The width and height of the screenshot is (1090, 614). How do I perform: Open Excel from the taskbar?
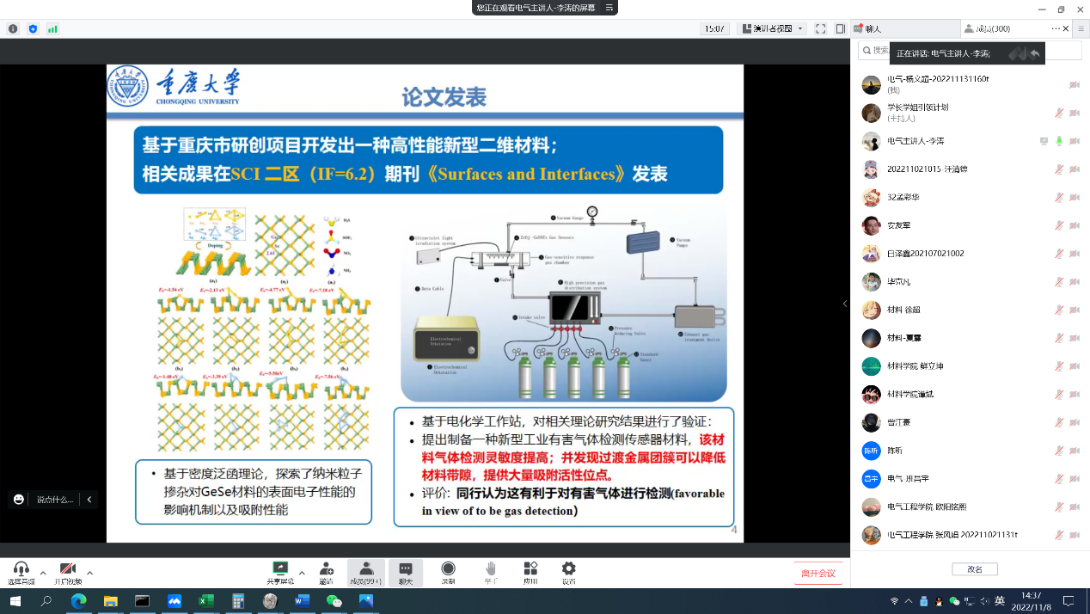[206, 601]
